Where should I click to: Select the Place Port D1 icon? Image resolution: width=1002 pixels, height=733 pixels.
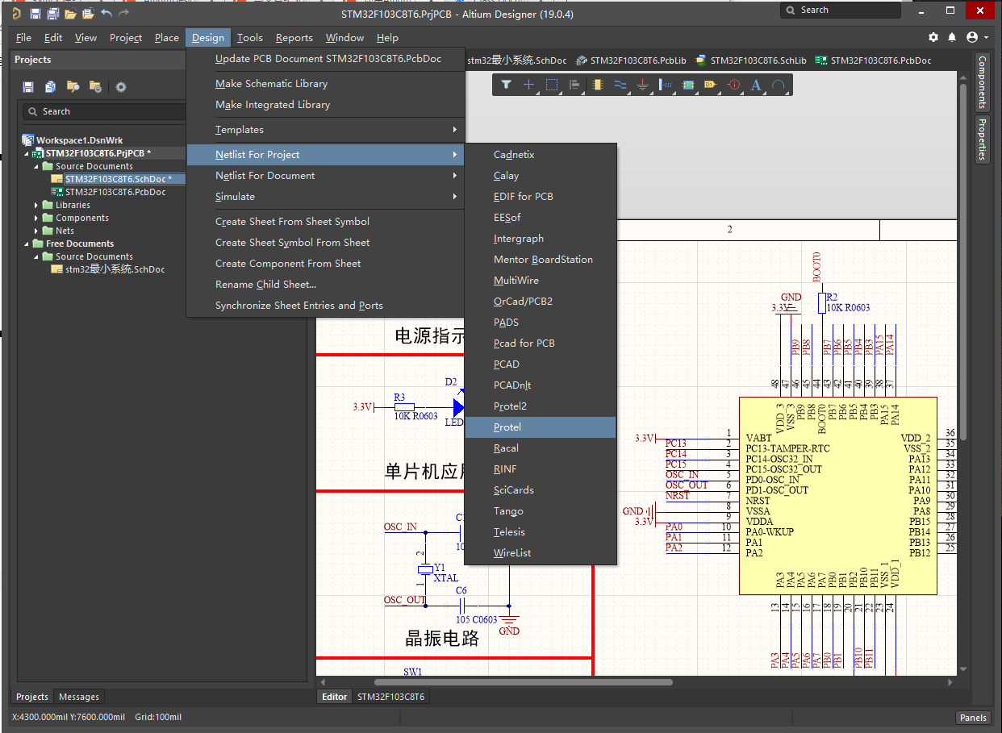point(711,85)
